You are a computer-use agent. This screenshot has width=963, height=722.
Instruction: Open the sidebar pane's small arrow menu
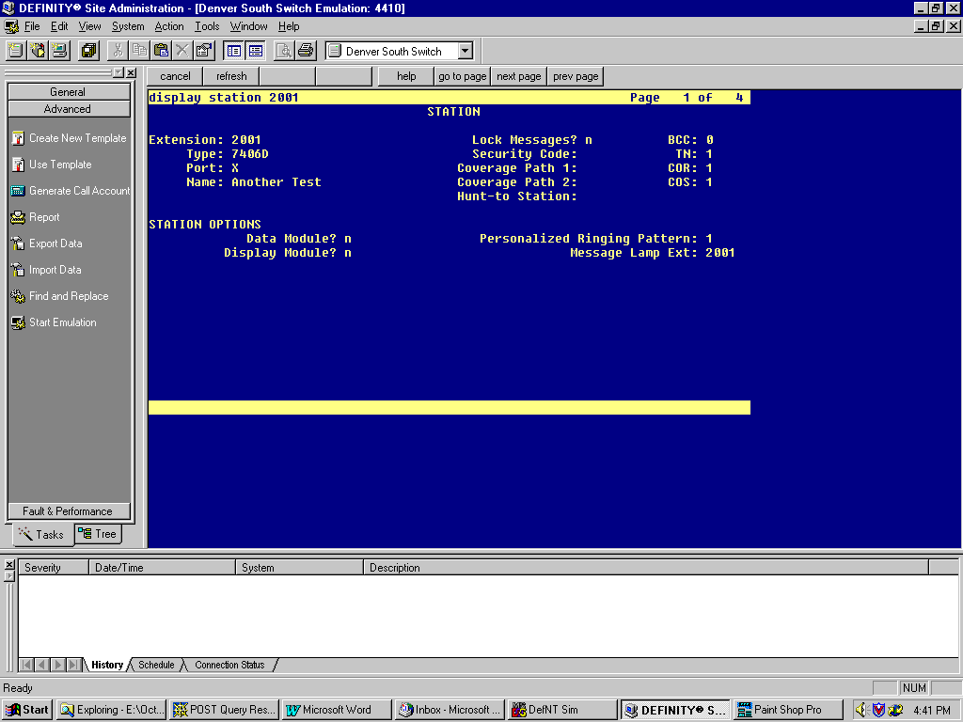[118, 72]
